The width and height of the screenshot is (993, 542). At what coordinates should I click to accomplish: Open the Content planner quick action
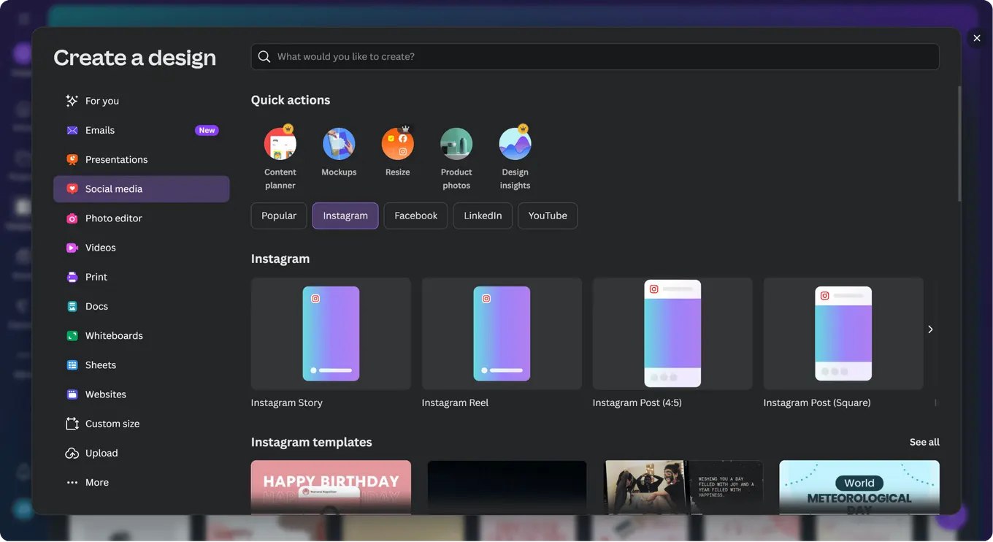pyautogui.click(x=280, y=145)
